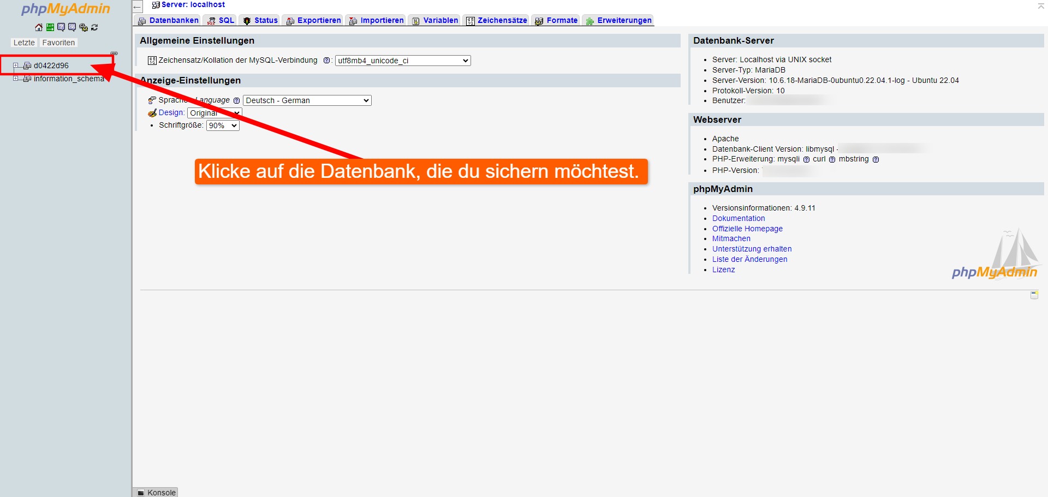
Task: Click the yellow note icon below the phpMyAdmin panel
Action: point(1034,295)
